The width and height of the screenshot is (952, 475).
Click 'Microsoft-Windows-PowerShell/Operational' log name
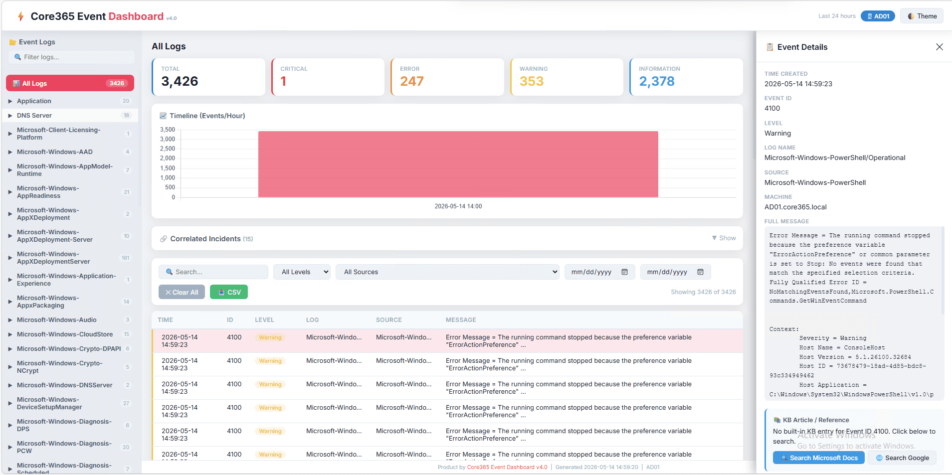tap(835, 158)
